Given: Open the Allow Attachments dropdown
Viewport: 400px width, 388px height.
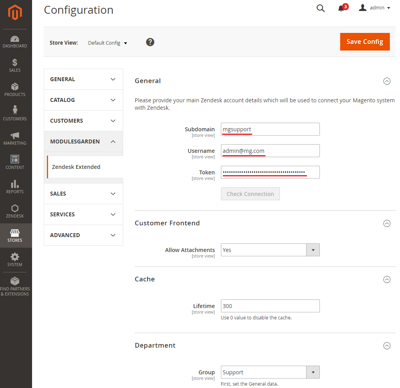Looking at the screenshot, I should (x=270, y=250).
